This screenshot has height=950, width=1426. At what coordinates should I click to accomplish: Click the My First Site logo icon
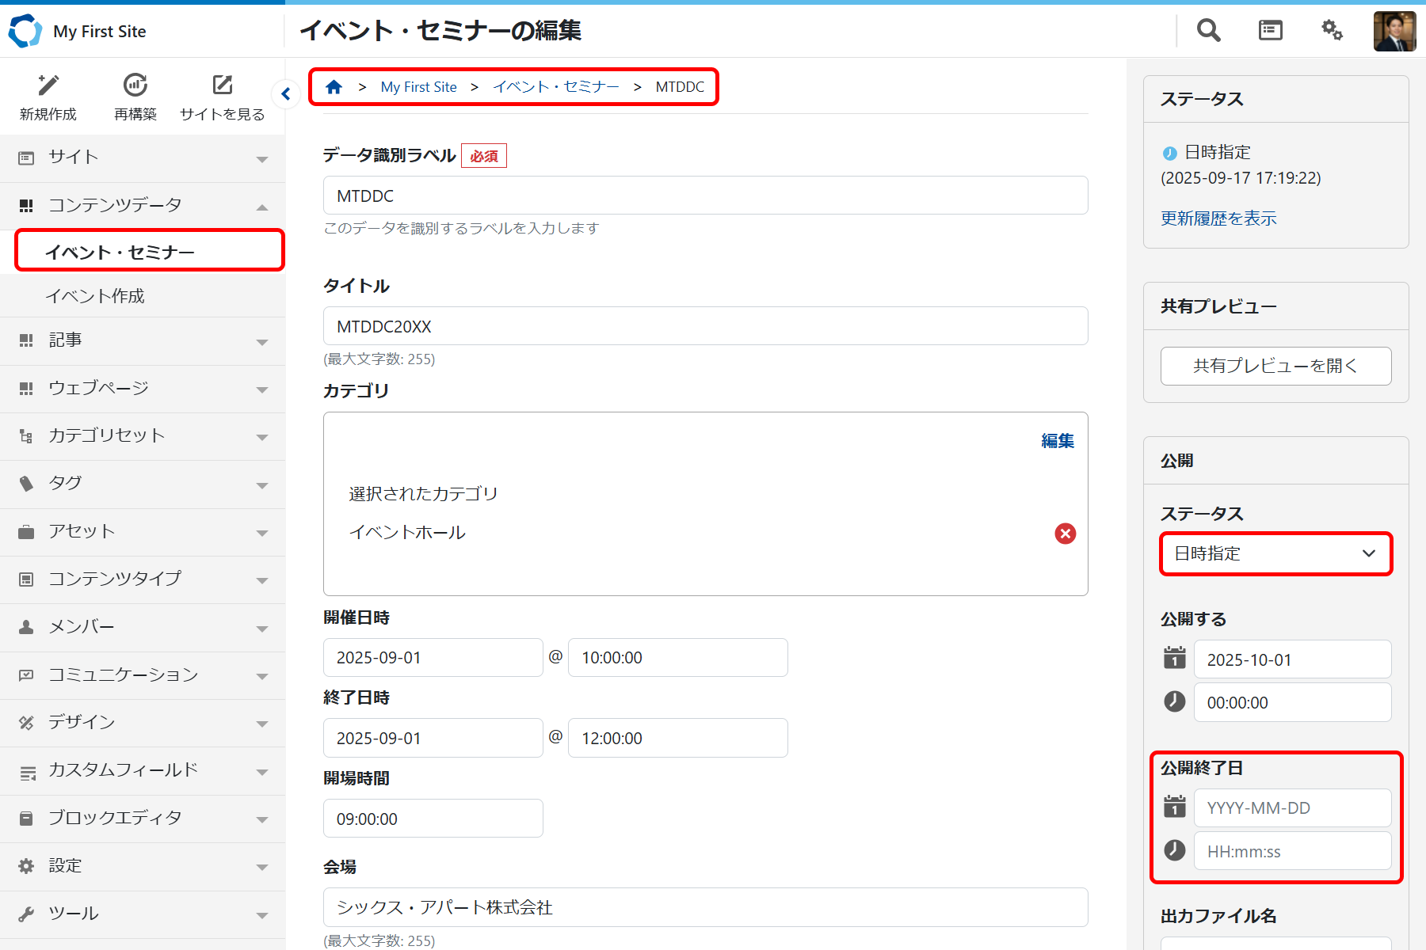25,31
